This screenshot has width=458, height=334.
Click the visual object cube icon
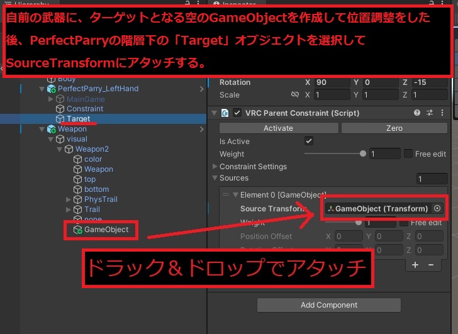(x=60, y=139)
